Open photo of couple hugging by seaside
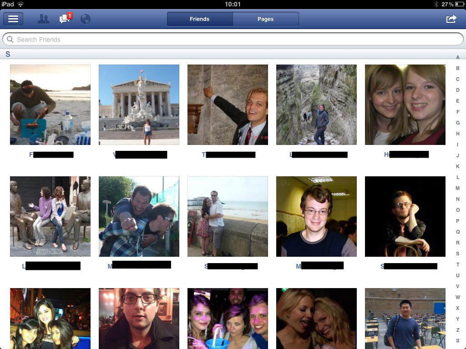The height and width of the screenshot is (349, 466). click(228, 216)
